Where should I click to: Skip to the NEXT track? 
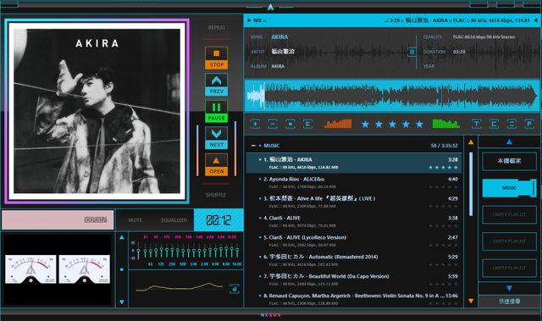217,137
